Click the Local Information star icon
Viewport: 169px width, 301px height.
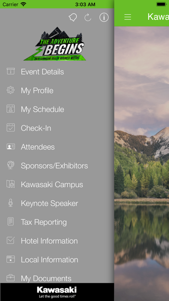coord(10,259)
